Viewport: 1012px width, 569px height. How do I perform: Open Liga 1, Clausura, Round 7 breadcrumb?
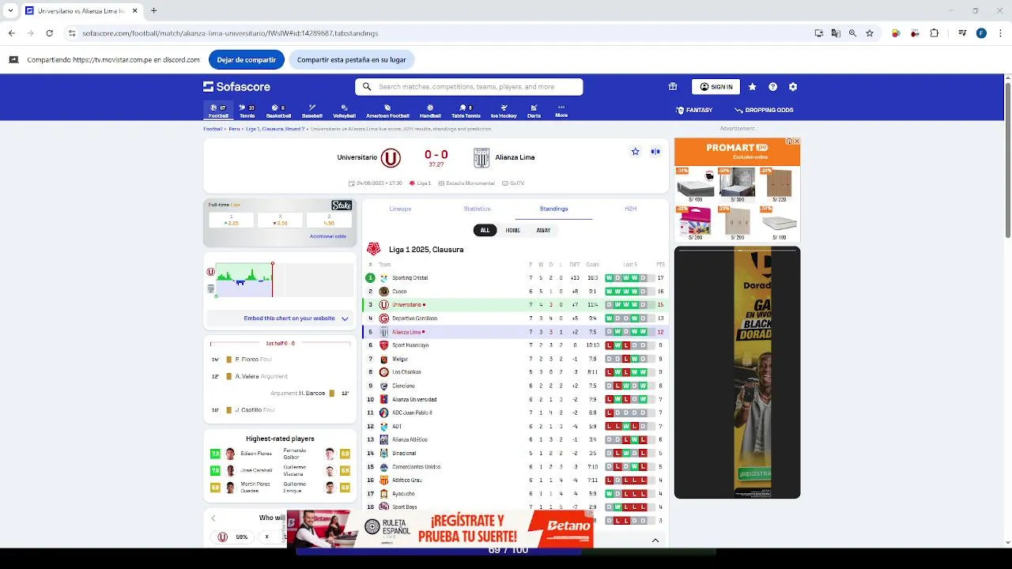tap(274, 129)
